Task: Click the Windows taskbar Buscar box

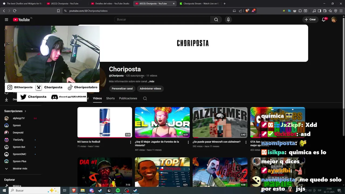Action: click(x=34, y=190)
